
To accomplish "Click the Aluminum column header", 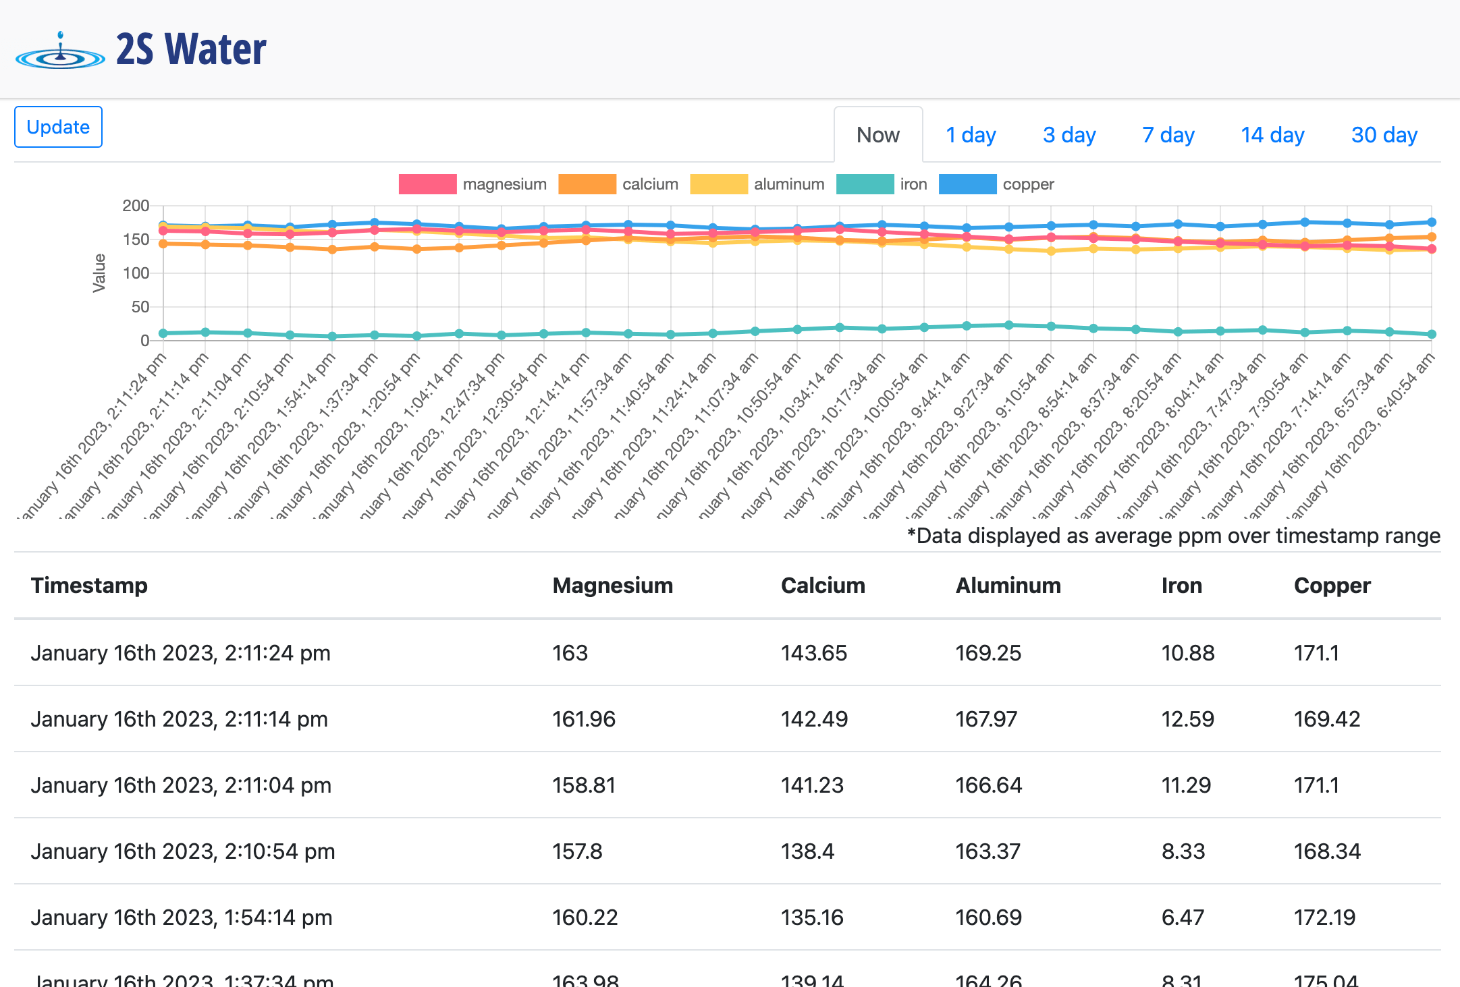I will click(x=1008, y=585).
